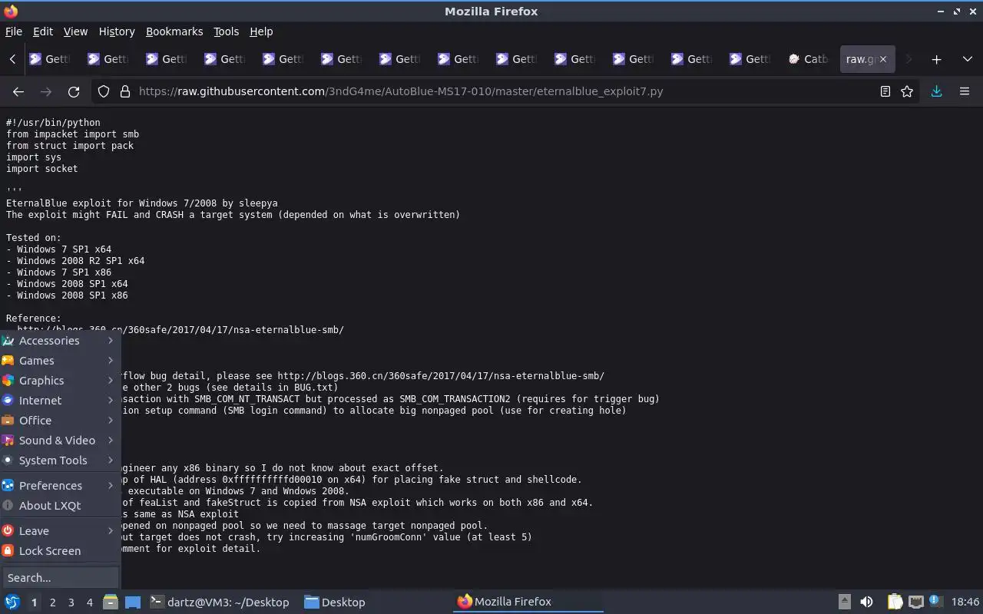This screenshot has width=983, height=614.
Task: Expand the Graphics submenu
Action: point(60,381)
